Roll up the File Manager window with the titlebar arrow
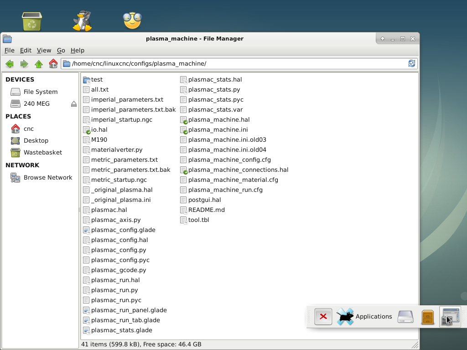Screen dimensions: 467x350 click(383, 39)
